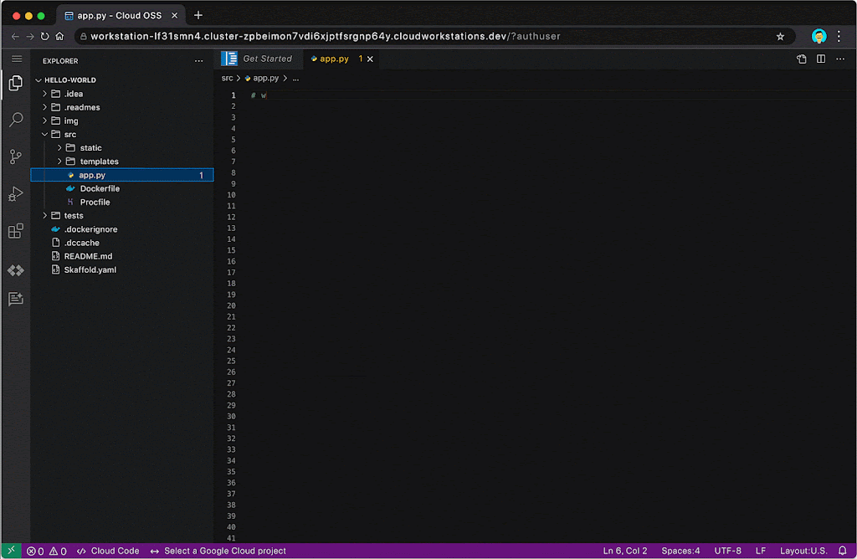Click the browser back arrow
This screenshot has height=559, width=857.
[x=15, y=37]
